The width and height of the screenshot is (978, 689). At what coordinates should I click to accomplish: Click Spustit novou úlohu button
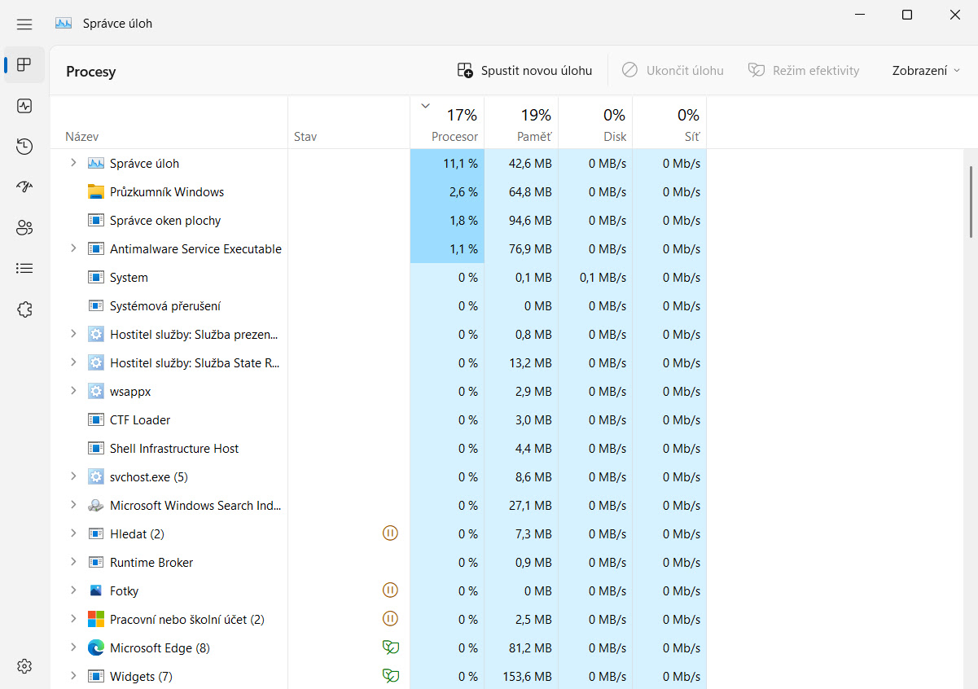click(524, 71)
